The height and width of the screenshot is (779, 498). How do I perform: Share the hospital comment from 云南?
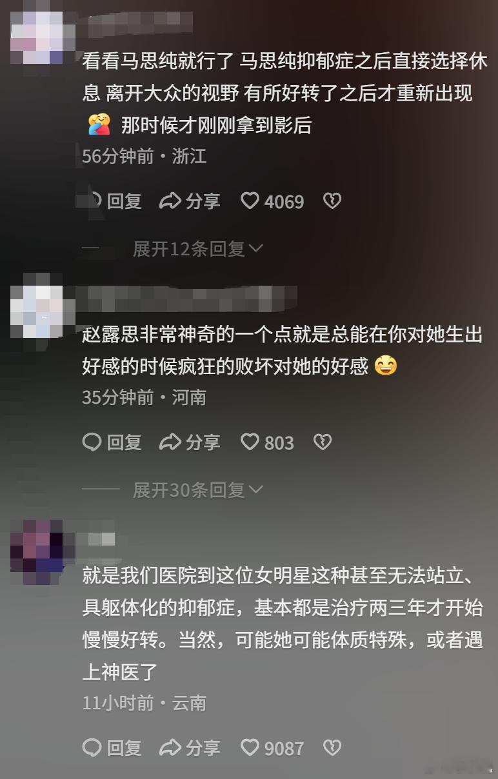pos(190,748)
